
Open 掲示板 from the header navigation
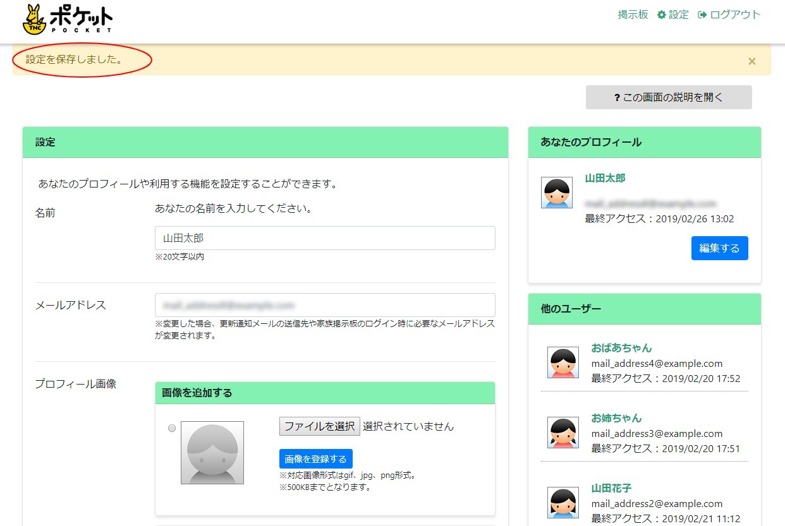click(633, 14)
